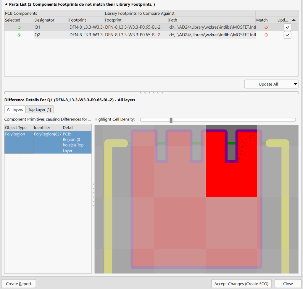Click the sort arrow in Update column header
Screen dimensions: 303x289
pos(293,20)
